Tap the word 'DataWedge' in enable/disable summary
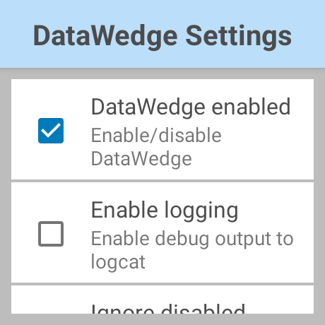325x325 pixels. click(x=141, y=159)
